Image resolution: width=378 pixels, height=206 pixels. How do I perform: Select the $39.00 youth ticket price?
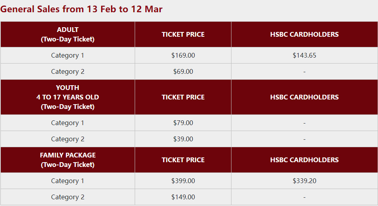tap(183, 139)
